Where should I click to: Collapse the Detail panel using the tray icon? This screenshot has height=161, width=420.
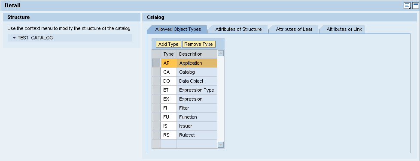(415, 5)
